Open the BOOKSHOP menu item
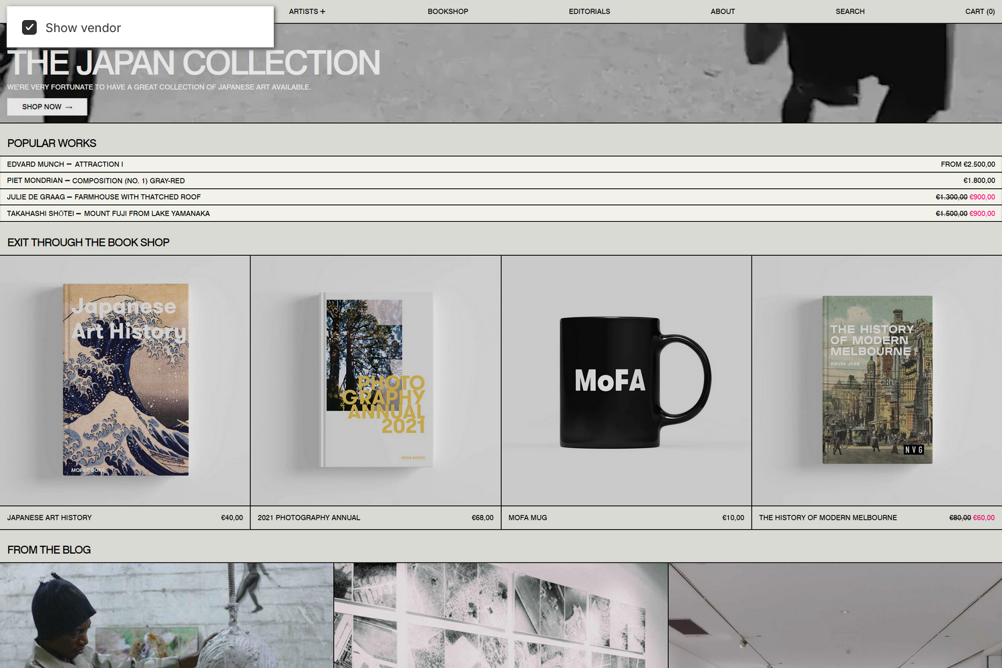The width and height of the screenshot is (1002, 668). click(x=448, y=11)
